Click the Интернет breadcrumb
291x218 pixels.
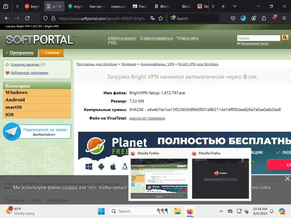click(129, 64)
